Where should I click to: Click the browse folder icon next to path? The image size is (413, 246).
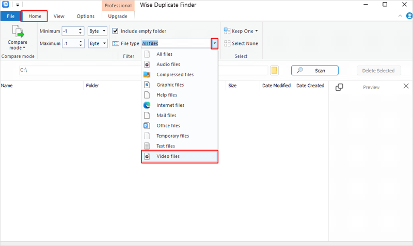tap(274, 71)
